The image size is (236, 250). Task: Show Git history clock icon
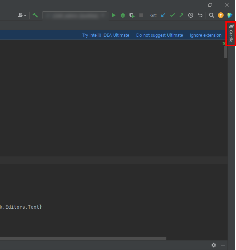(x=191, y=15)
